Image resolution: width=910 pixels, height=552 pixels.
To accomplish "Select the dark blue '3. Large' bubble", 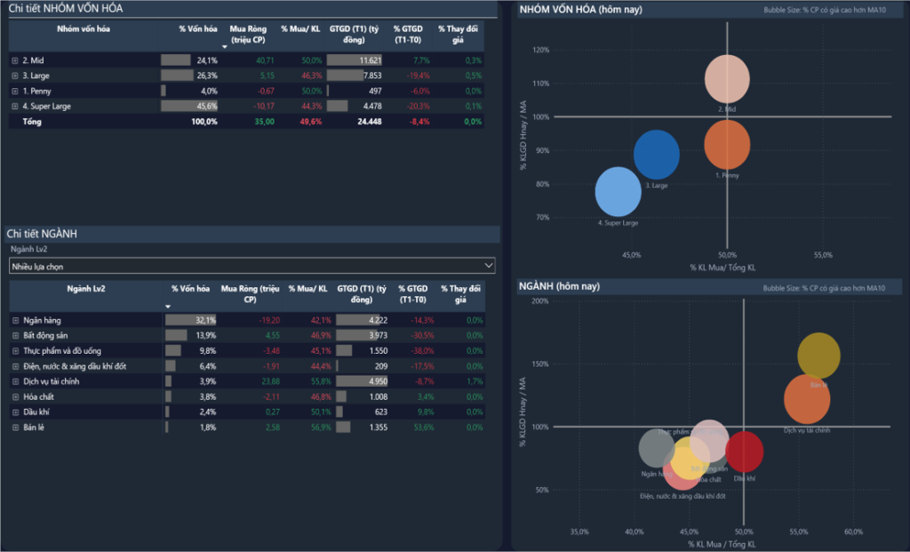I will click(x=656, y=154).
